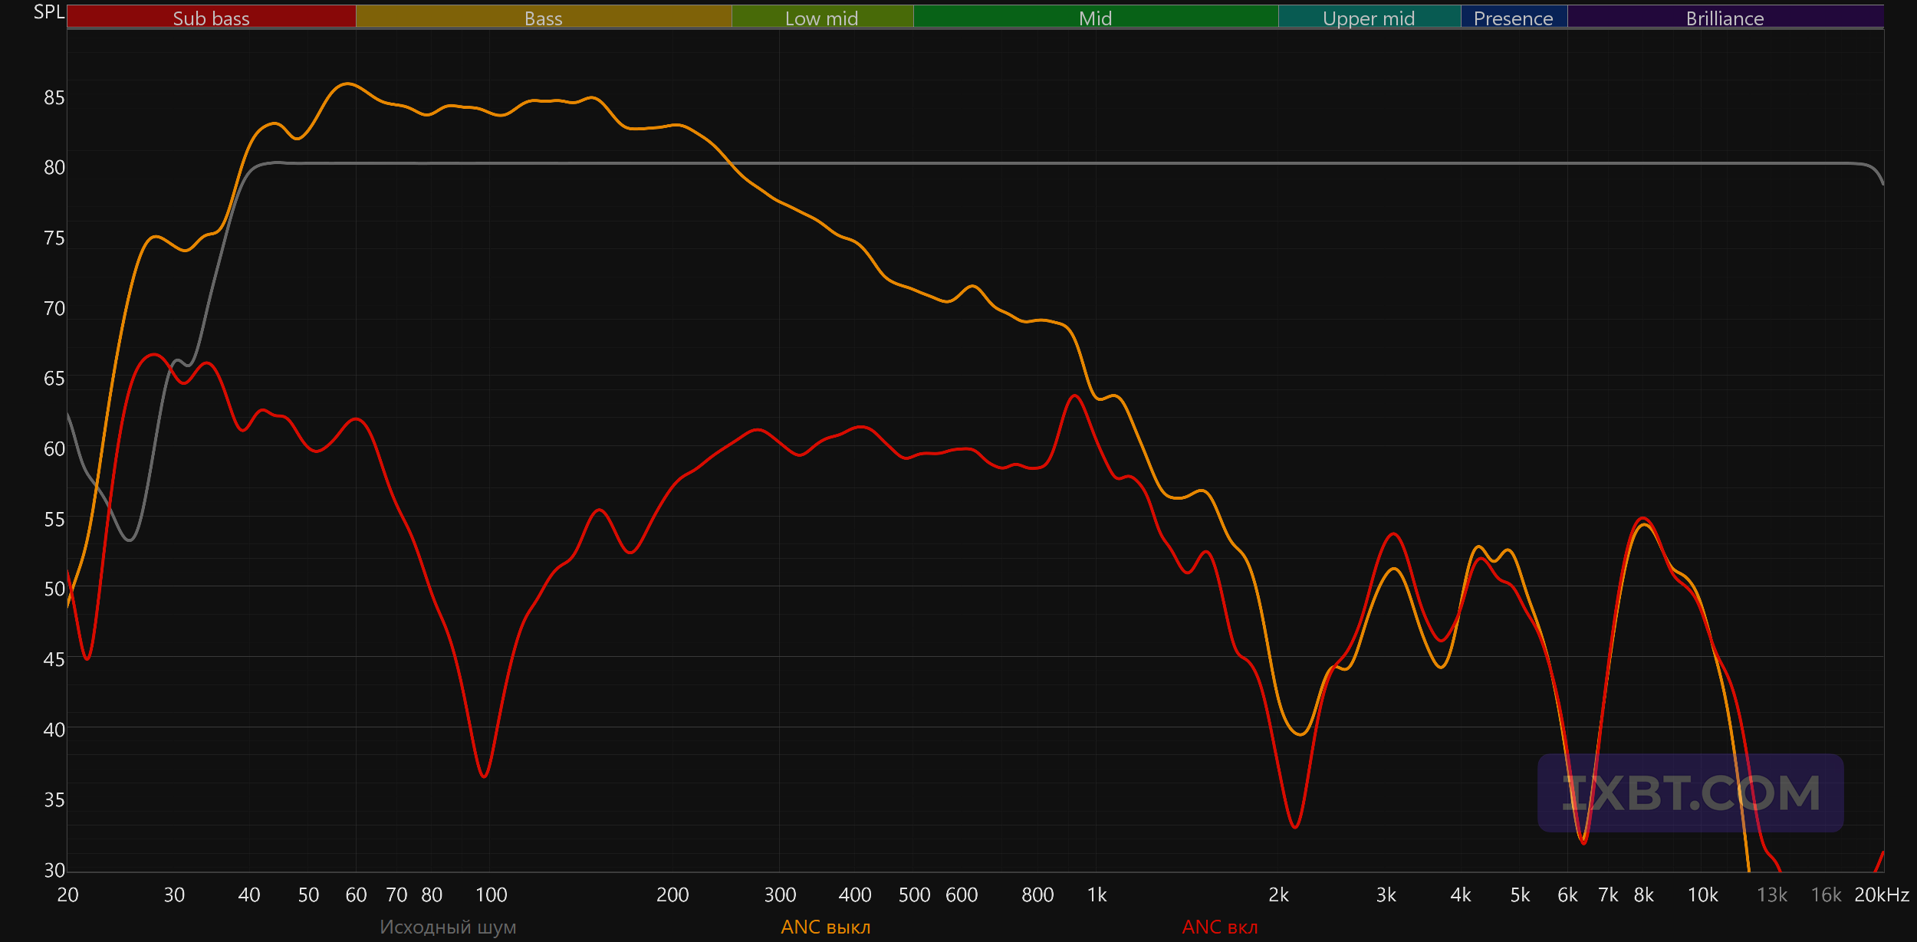This screenshot has height=942, width=1917.
Task: Click the 2k frequency axis marker
Action: tap(1279, 895)
